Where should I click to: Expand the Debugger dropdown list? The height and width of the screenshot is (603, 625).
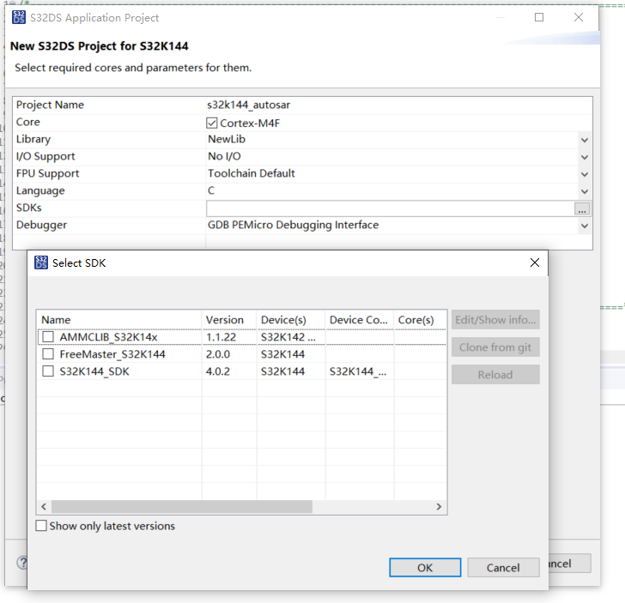pyautogui.click(x=584, y=226)
